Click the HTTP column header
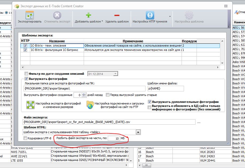245x168 pixels. coord(25,41)
